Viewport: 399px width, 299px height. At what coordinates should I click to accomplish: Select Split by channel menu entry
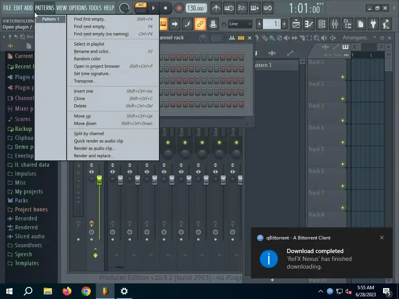click(x=113, y=134)
